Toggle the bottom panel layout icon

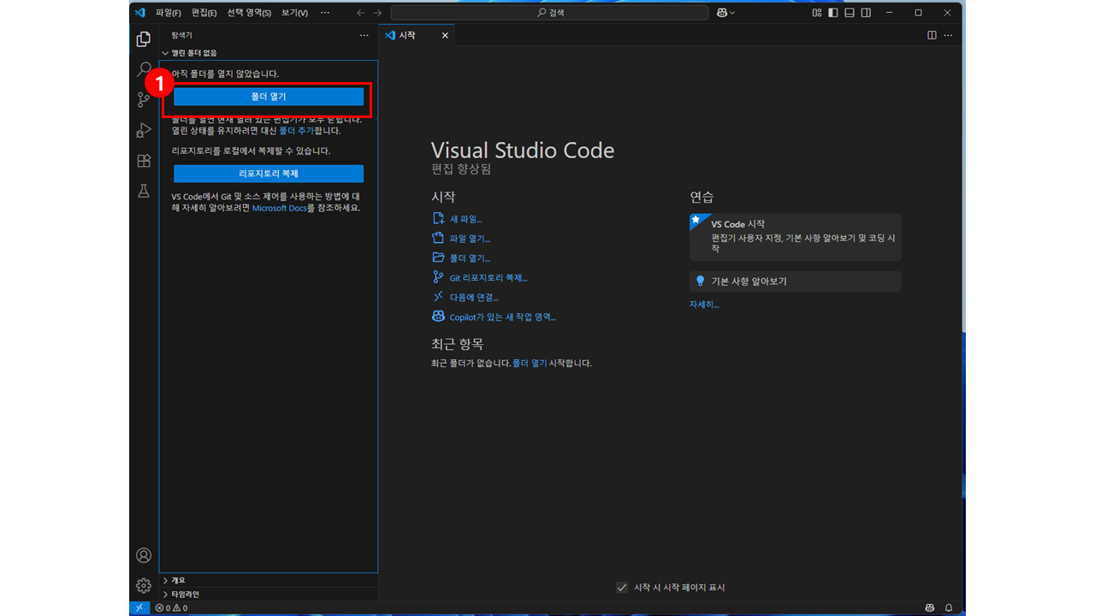tap(849, 13)
